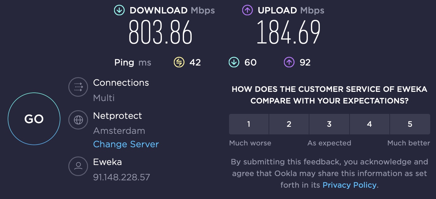This screenshot has height=199, width=436.
Task: Click the Multi connections label
Action: click(104, 98)
